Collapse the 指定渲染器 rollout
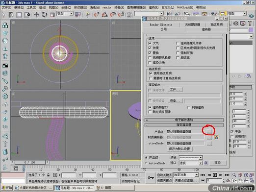Viewport: 256px width, 192px height. pos(184,125)
